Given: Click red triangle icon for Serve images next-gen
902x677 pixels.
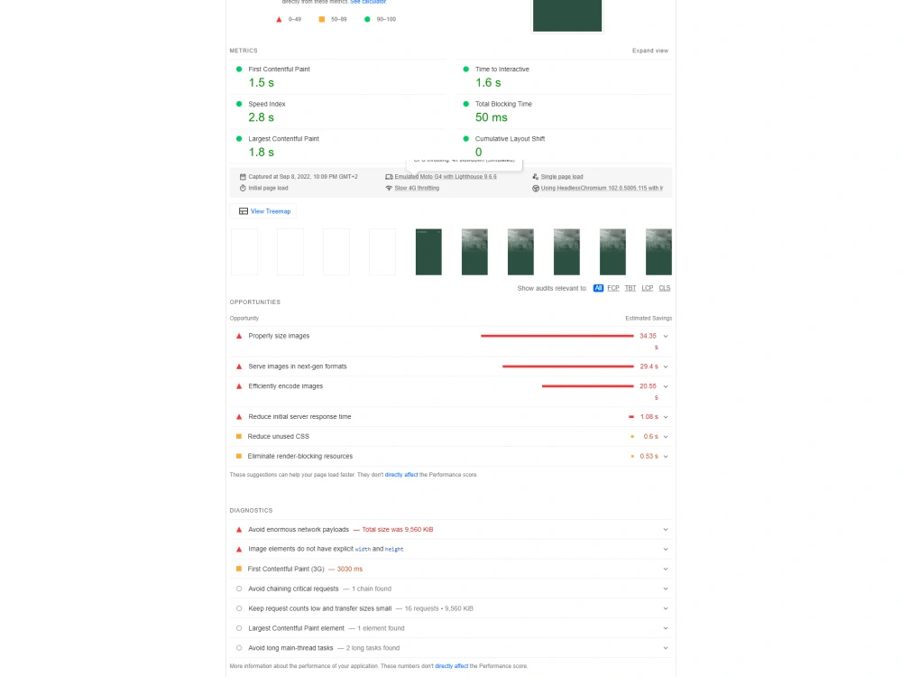Looking at the screenshot, I should click(239, 366).
